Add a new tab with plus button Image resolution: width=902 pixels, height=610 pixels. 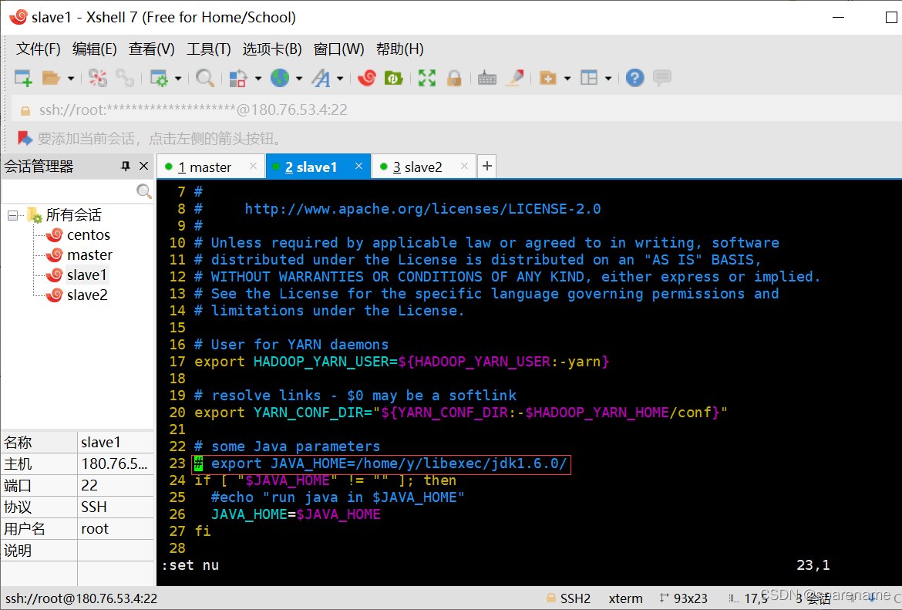pyautogui.click(x=486, y=166)
